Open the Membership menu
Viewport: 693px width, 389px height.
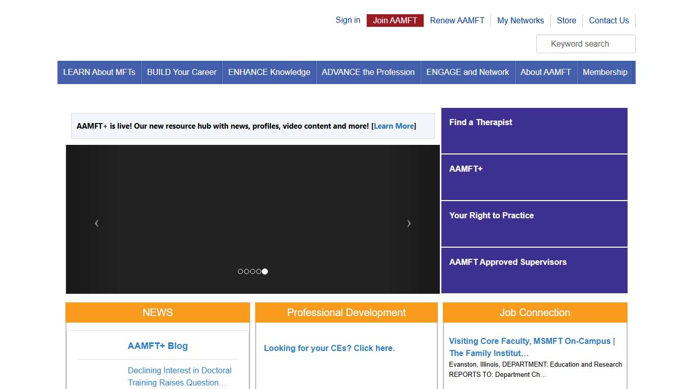pyautogui.click(x=605, y=72)
